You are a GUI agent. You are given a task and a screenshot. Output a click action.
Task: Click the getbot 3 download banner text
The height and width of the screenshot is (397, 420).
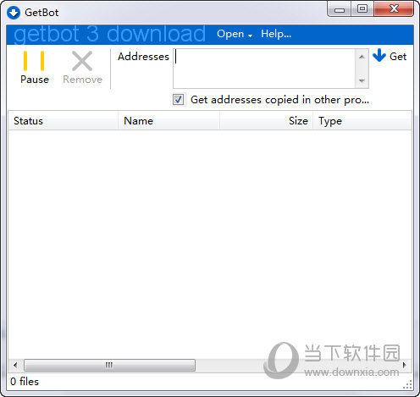(109, 35)
